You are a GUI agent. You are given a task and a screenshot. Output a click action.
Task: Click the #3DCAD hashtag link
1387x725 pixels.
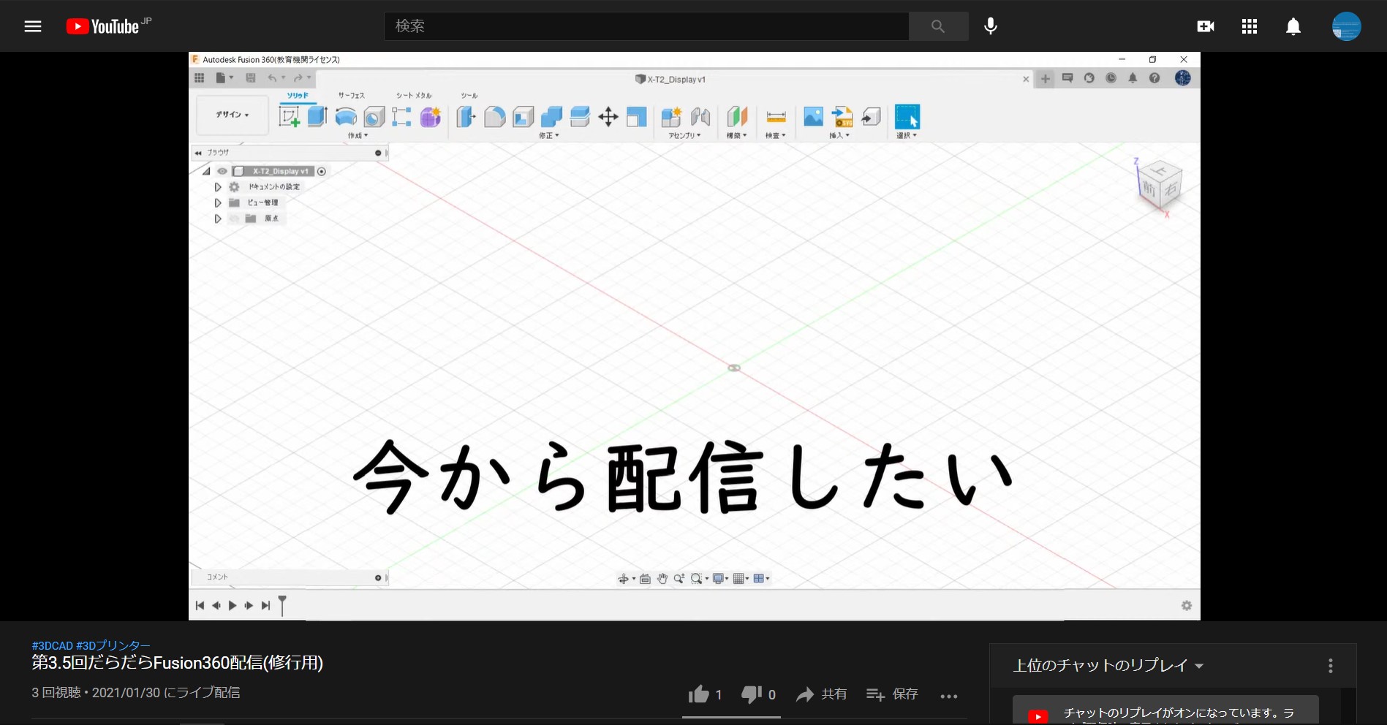pyautogui.click(x=53, y=646)
